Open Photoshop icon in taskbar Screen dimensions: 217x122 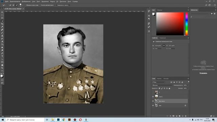click(58, 120)
